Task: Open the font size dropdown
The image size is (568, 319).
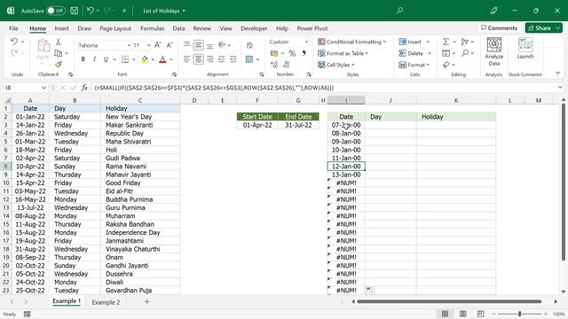Action: 148,45
